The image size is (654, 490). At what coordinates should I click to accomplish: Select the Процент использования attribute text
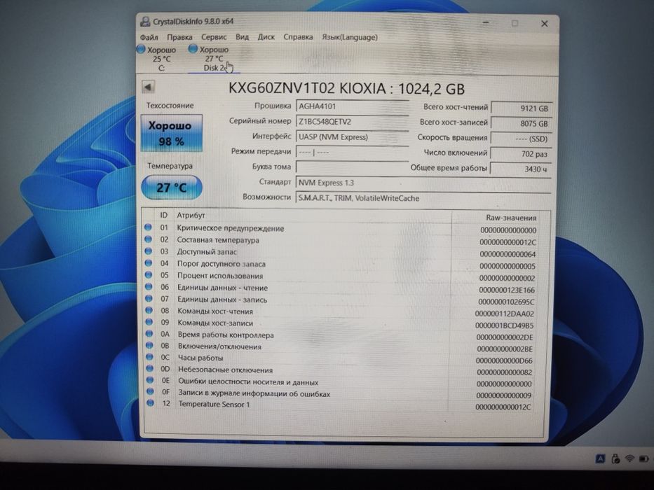(x=220, y=276)
